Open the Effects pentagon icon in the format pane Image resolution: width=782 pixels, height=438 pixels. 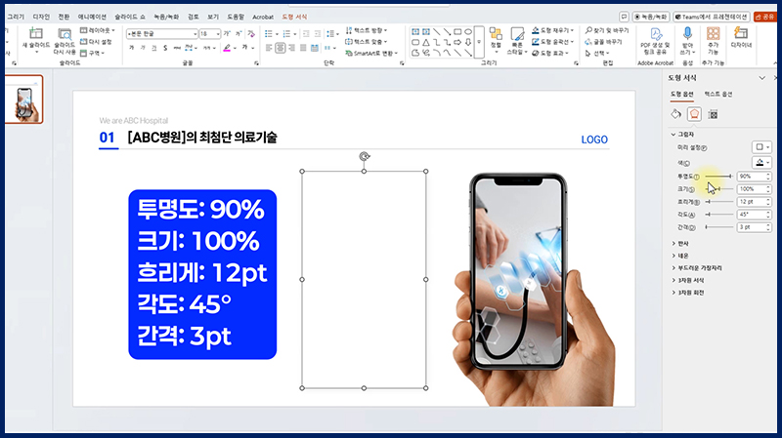[x=694, y=114]
